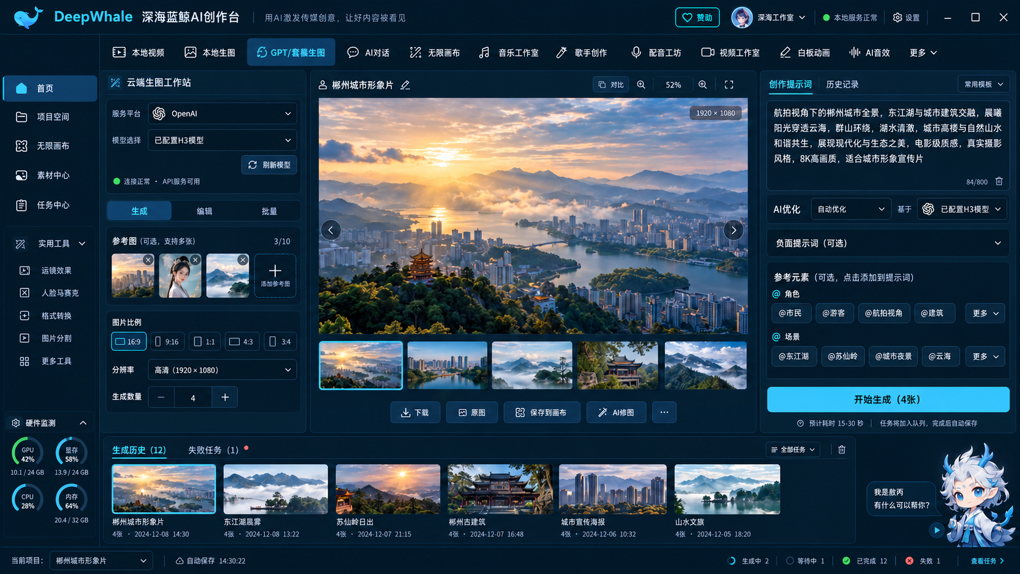1020x574 pixels.
Task: Click the 添加参考图 plus tile
Action: coord(275,276)
